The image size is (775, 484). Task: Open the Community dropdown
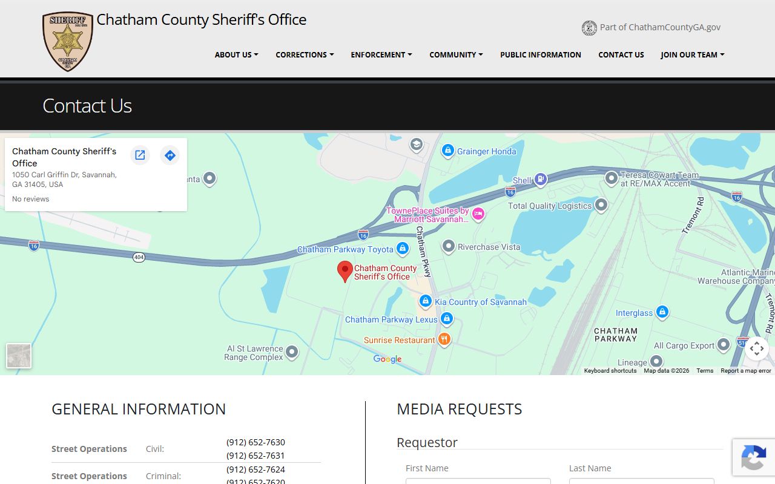[457, 54]
